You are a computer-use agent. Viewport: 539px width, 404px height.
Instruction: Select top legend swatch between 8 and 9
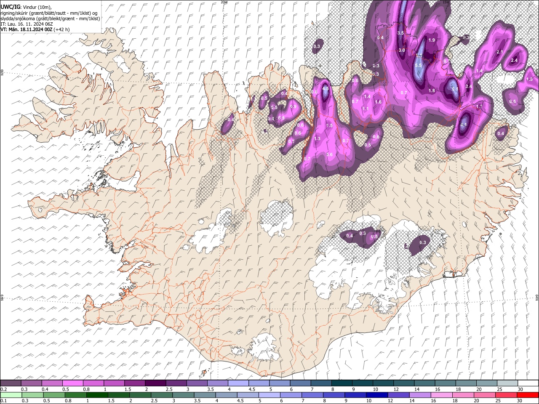pos(342,383)
